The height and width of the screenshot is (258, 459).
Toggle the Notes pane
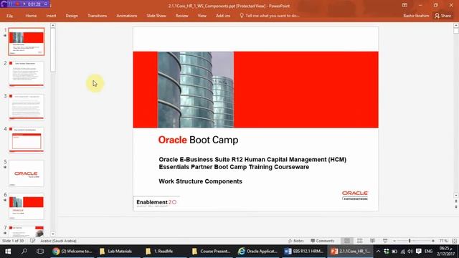pyautogui.click(x=296, y=241)
